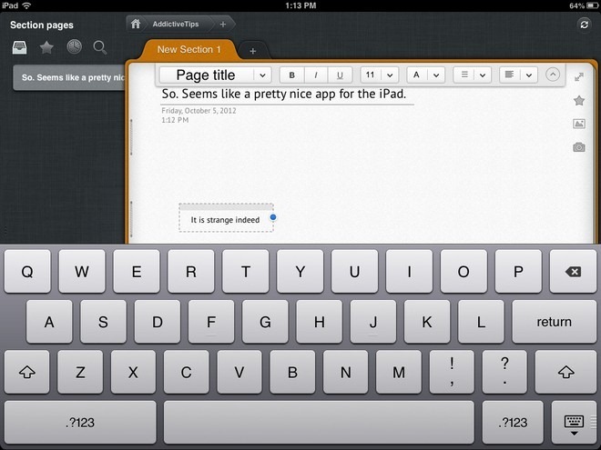Screen dimensions: 601x450
Task: Expand page to fullscreen with arrows icon
Action: pos(579,77)
